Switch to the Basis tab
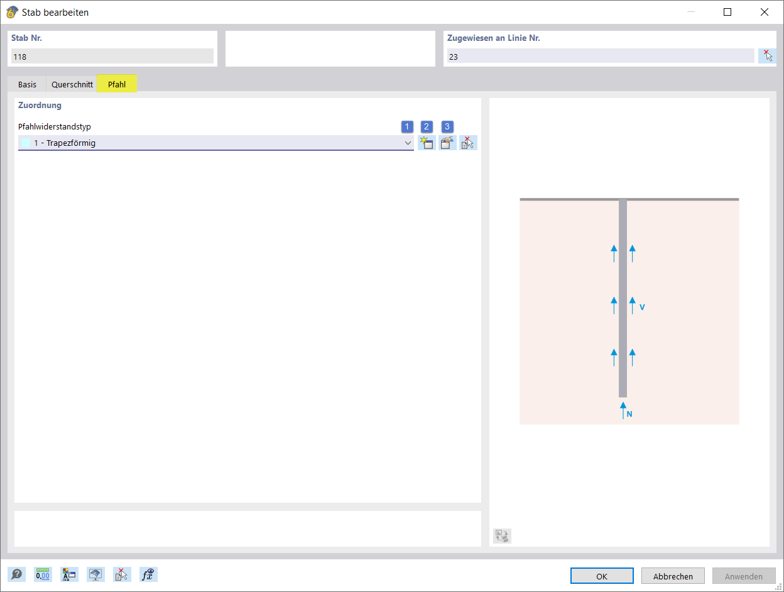The image size is (784, 592). 26,83
